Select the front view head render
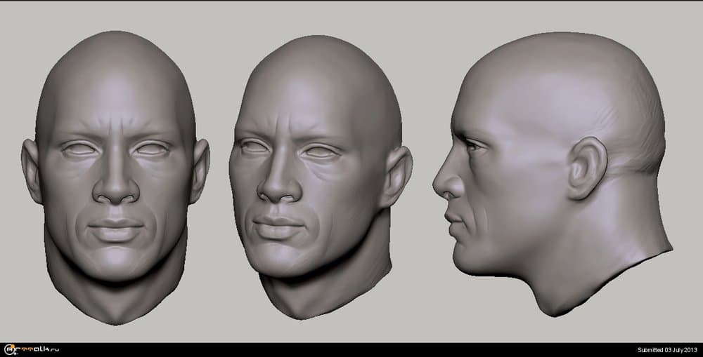 [x=115, y=175]
